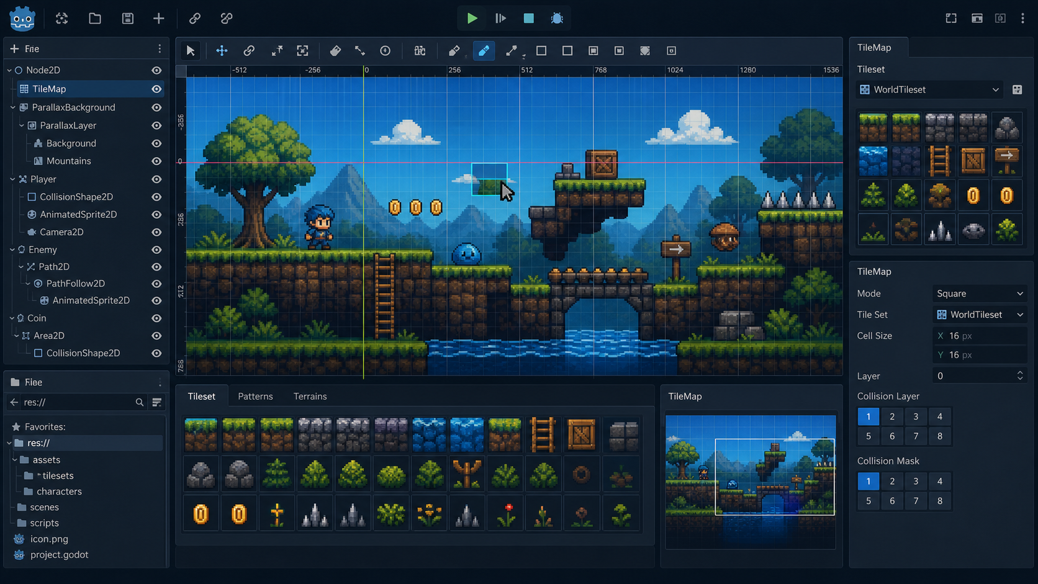Open the debug bug icon
The width and height of the screenshot is (1038, 584).
(557, 18)
